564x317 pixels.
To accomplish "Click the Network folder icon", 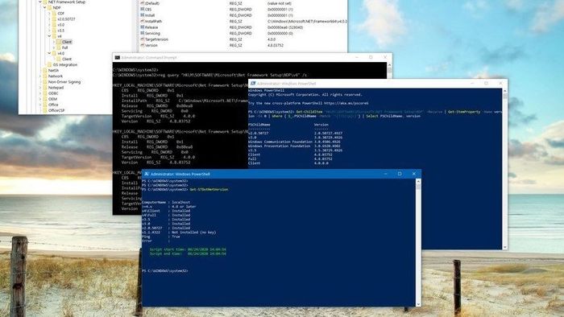I will [45, 76].
